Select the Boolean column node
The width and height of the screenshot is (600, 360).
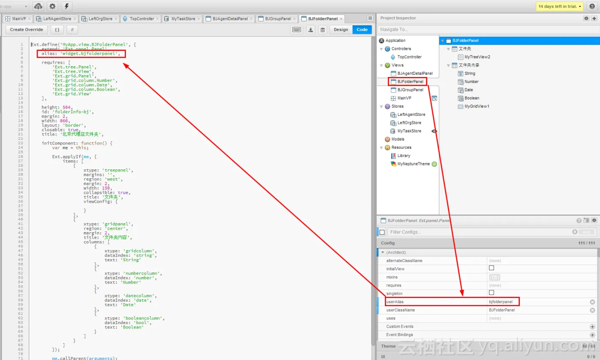471,98
